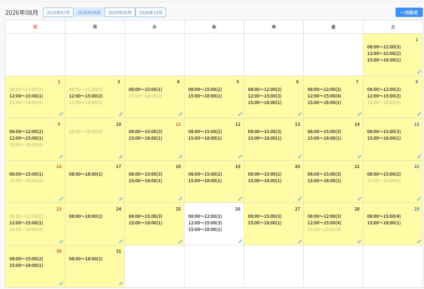Select the 08:00～12:00(3) slot on August 1
The image size is (424, 289).
pyautogui.click(x=384, y=47)
